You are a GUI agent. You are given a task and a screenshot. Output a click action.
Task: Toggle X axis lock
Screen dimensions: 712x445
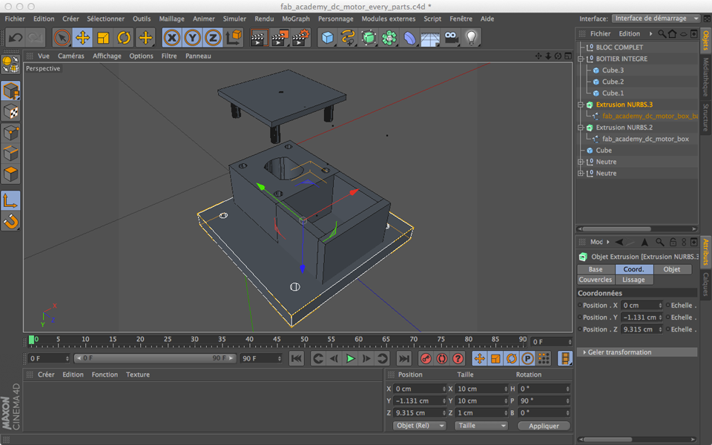pyautogui.click(x=172, y=37)
